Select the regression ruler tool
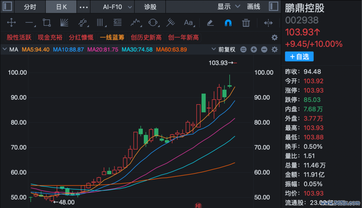The width and height of the screenshot is (362, 208). (x=171, y=22)
